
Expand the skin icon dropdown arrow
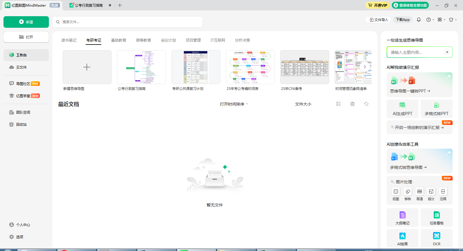(x=456, y=20)
